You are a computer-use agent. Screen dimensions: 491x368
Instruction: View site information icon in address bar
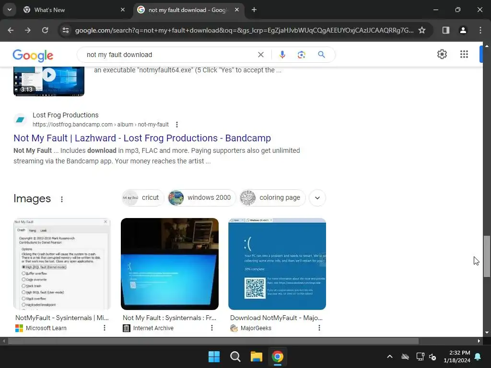[x=66, y=30]
